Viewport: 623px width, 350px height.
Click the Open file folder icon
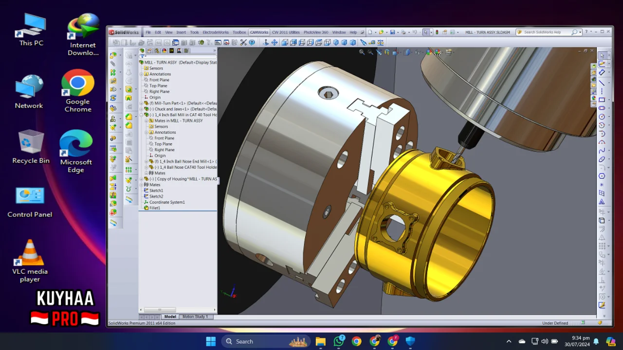[x=381, y=32]
